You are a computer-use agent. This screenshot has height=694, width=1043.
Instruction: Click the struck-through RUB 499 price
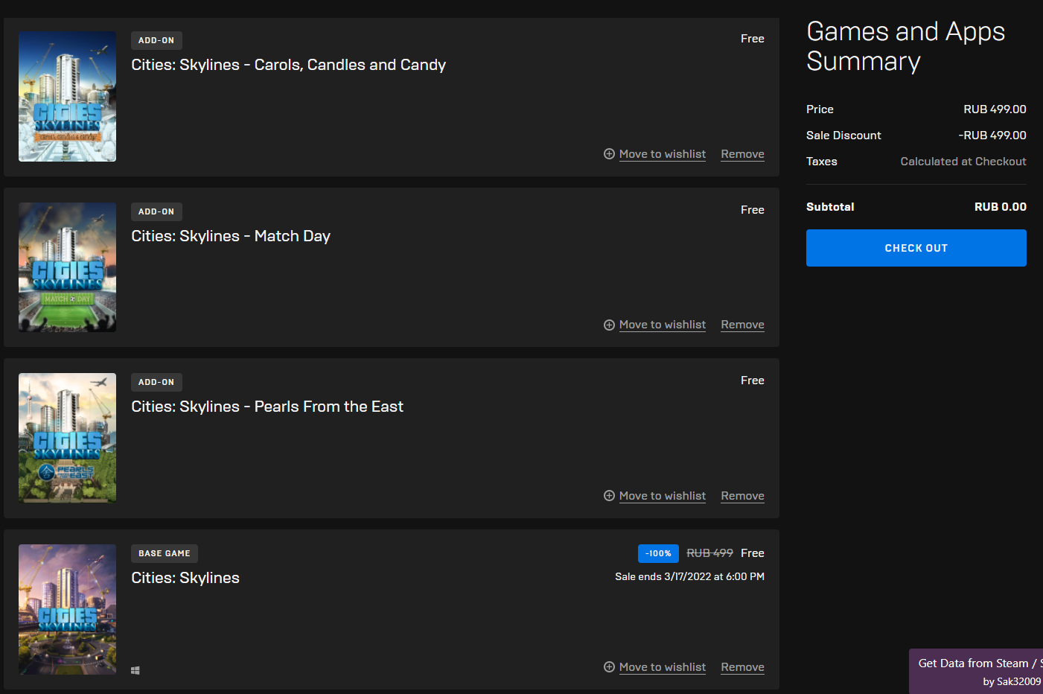coord(709,553)
